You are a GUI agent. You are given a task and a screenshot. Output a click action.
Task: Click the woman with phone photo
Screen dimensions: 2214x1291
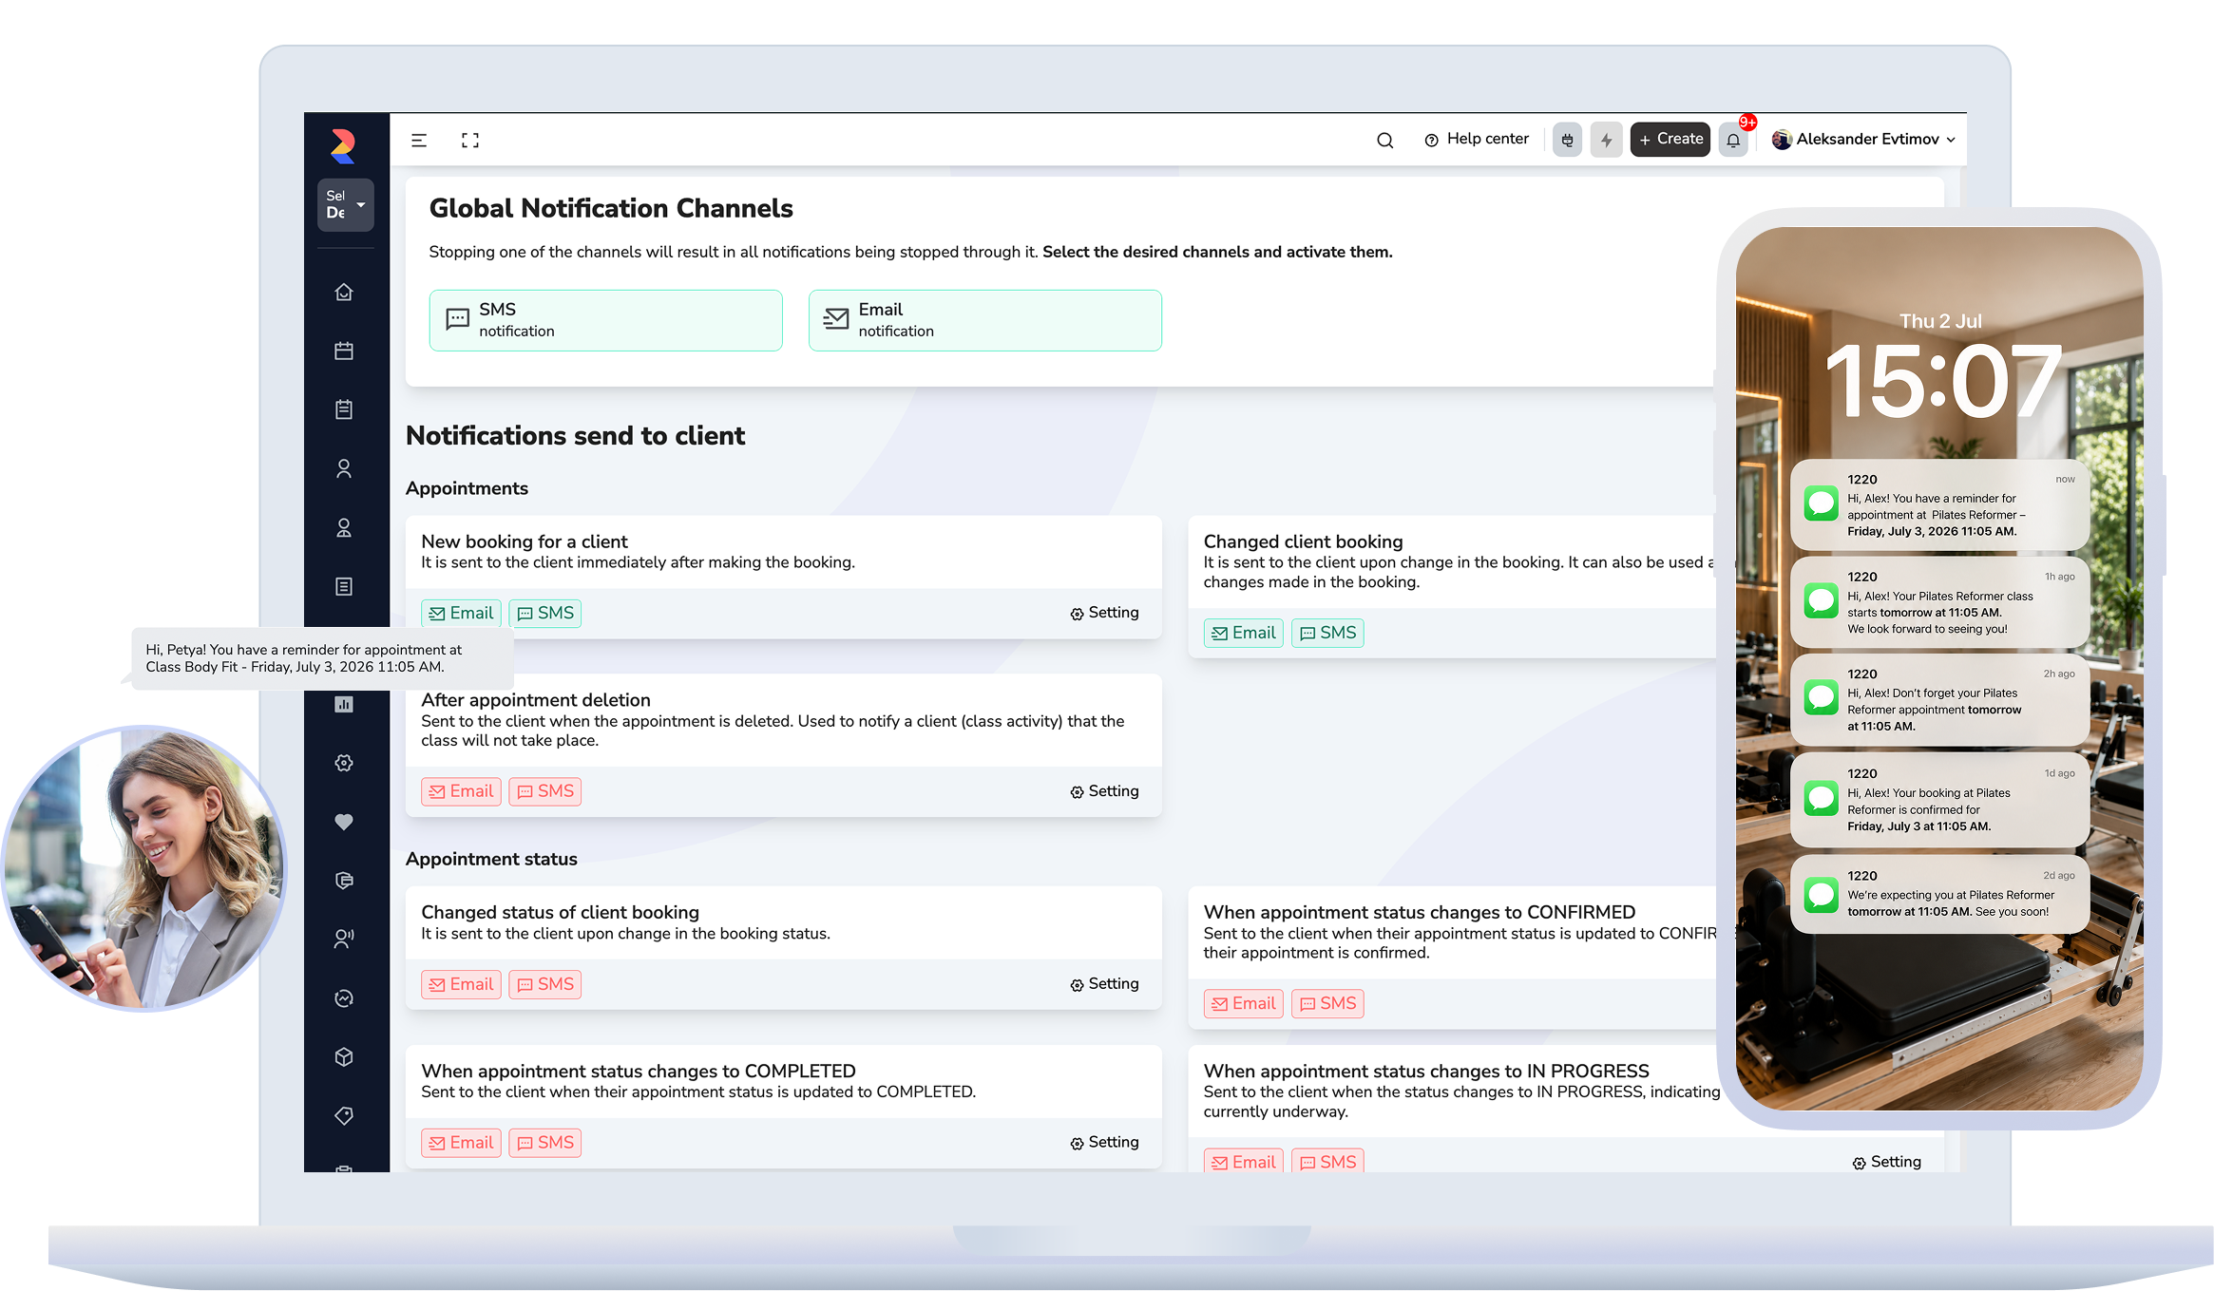tap(144, 868)
